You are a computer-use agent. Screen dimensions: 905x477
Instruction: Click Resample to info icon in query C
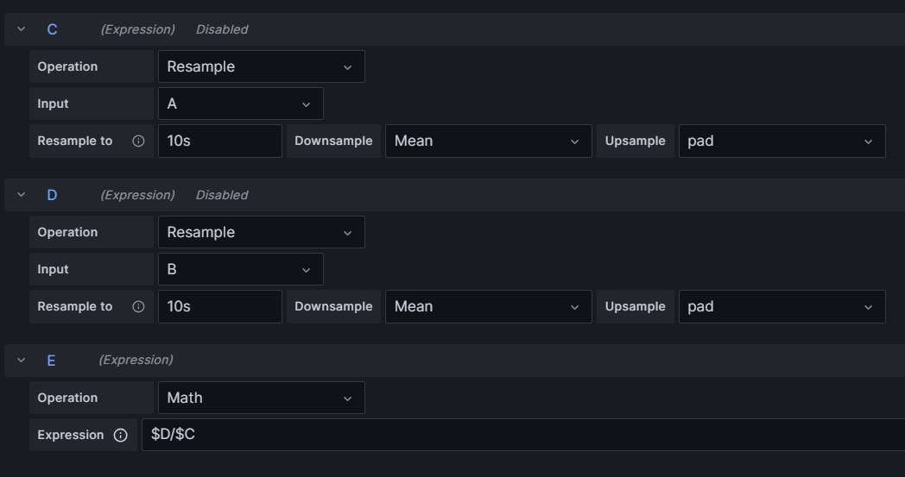pos(138,141)
